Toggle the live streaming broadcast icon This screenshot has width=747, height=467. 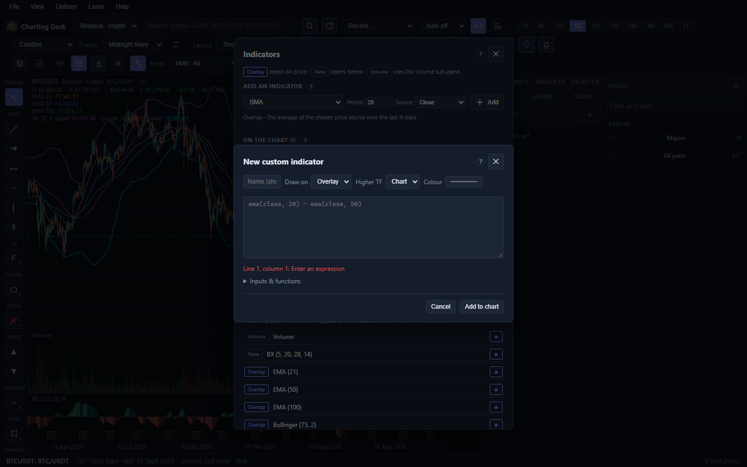[x=478, y=26]
